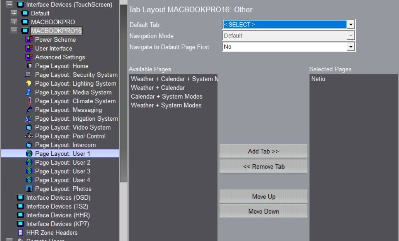
Task: Select Page Layout: Climate System tree item
Action: pos(75,101)
